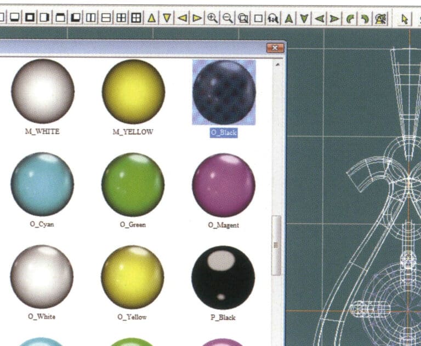Pan view right with yellow right arrow
421x346 pixels.
coord(197,18)
